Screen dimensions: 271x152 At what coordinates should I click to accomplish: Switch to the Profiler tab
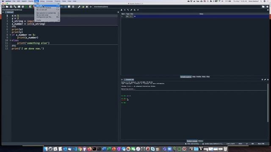(199, 77)
